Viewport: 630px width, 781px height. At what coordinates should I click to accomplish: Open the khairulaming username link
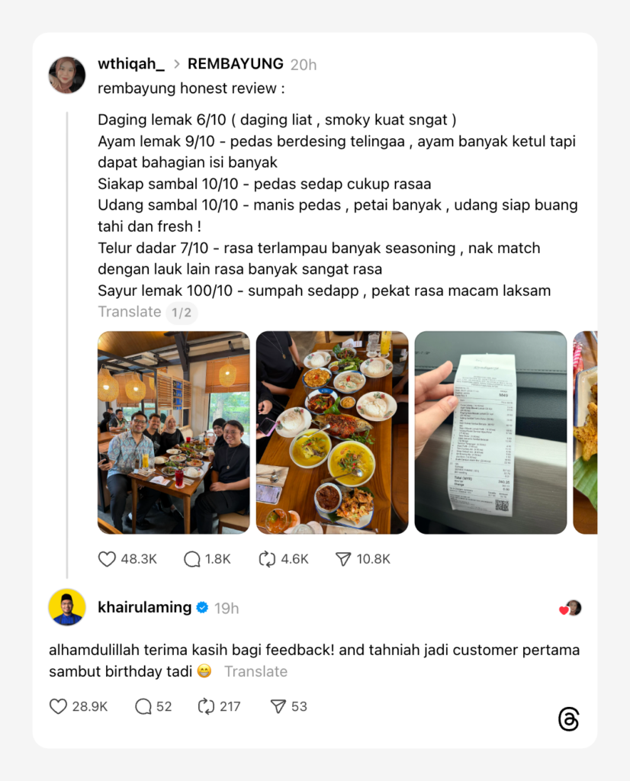pos(144,607)
